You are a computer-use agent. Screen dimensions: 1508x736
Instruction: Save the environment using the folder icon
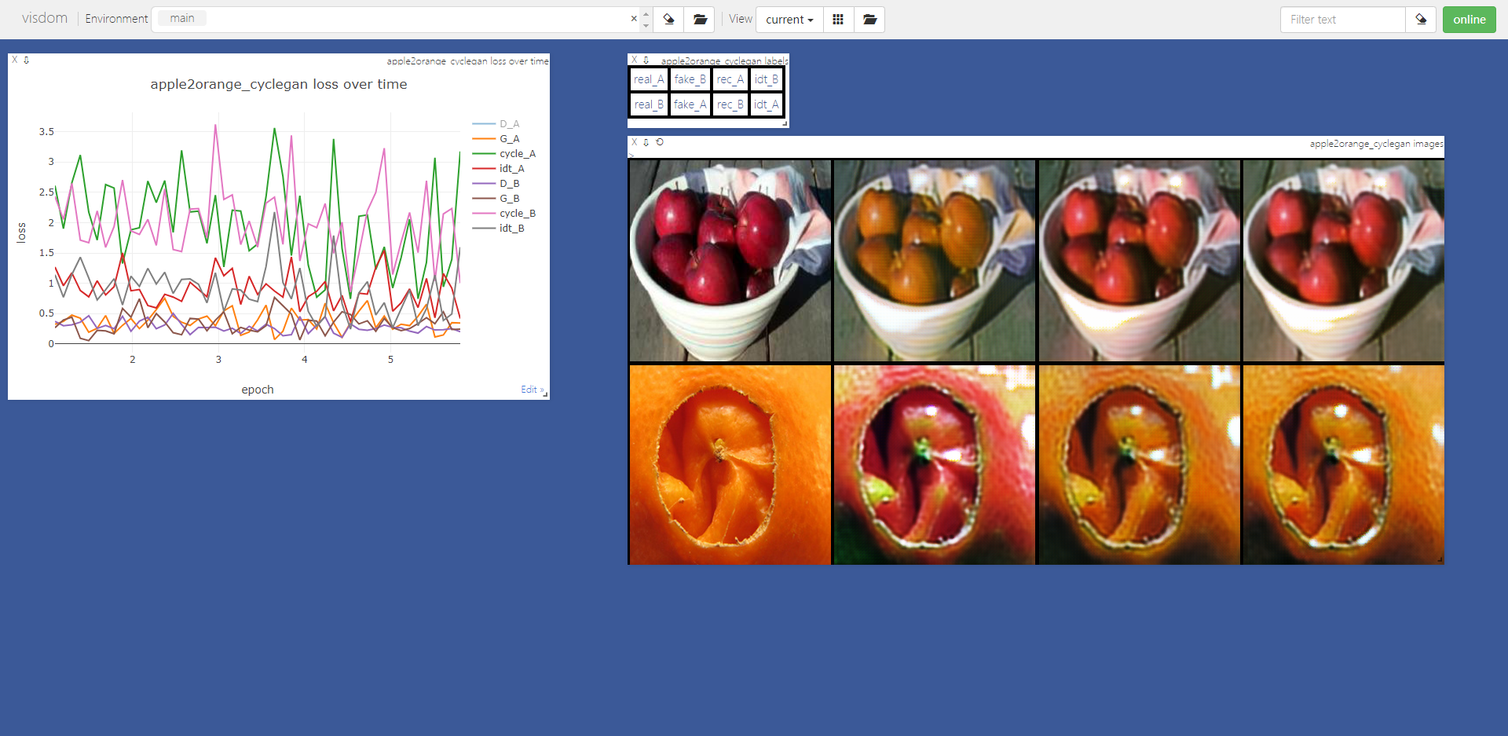pos(699,20)
